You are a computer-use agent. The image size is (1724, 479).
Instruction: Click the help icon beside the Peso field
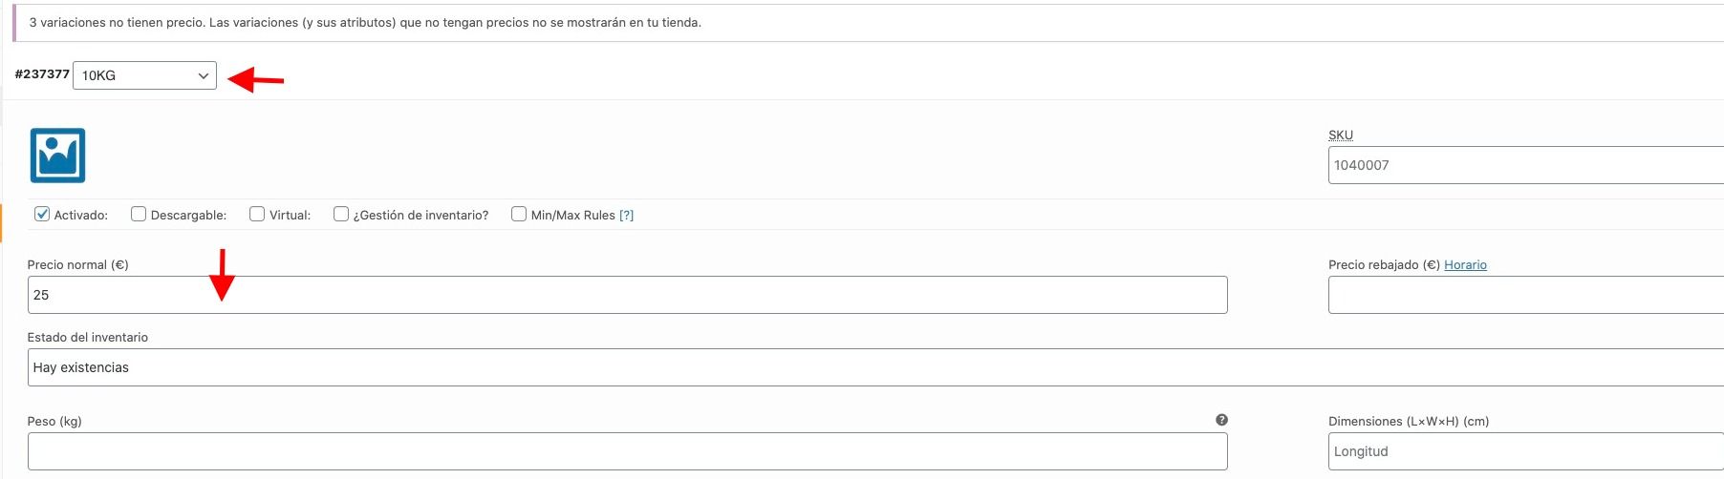1221,420
